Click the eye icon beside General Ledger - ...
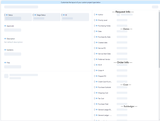This screenshot has width=160, height=121. (x=97, y=115)
